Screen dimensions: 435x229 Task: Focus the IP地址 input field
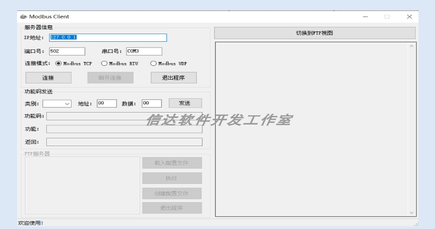click(x=108, y=37)
